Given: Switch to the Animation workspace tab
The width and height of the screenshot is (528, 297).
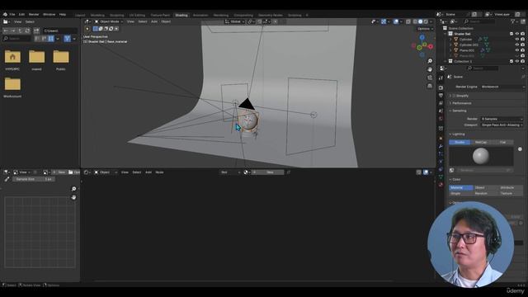Looking at the screenshot, I should coord(200,15).
